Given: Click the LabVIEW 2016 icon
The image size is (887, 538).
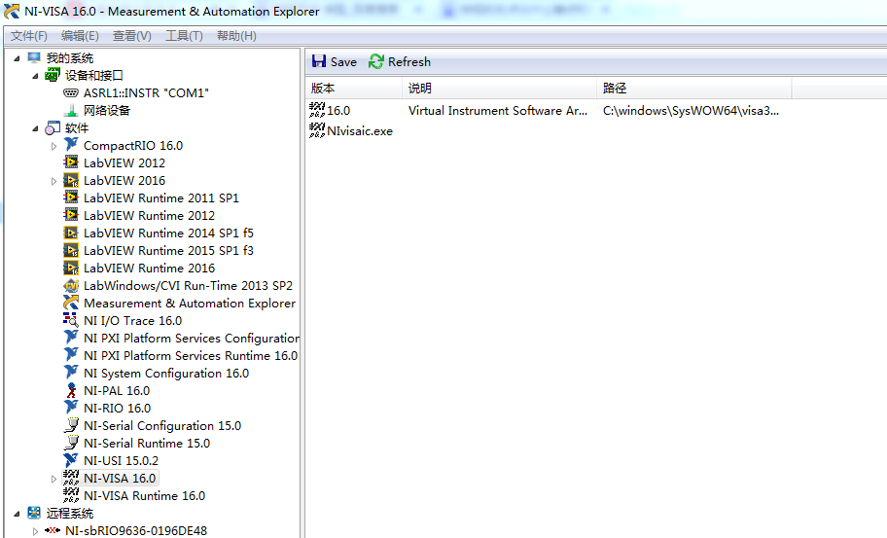Looking at the screenshot, I should 71,180.
